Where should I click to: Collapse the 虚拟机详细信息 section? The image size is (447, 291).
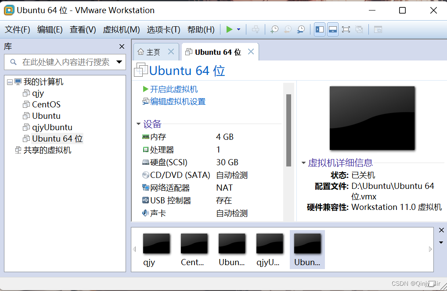click(x=303, y=163)
